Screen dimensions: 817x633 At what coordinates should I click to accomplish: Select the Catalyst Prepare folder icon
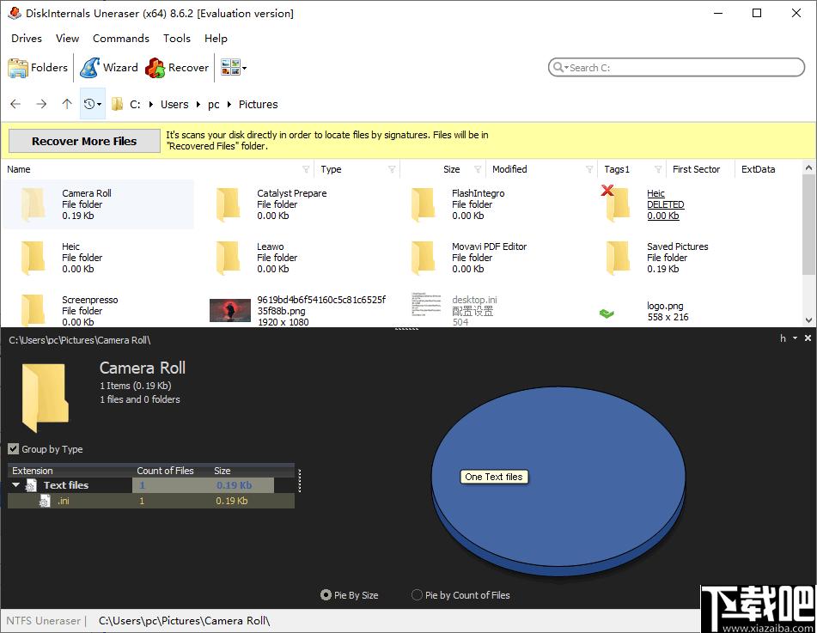click(x=229, y=204)
